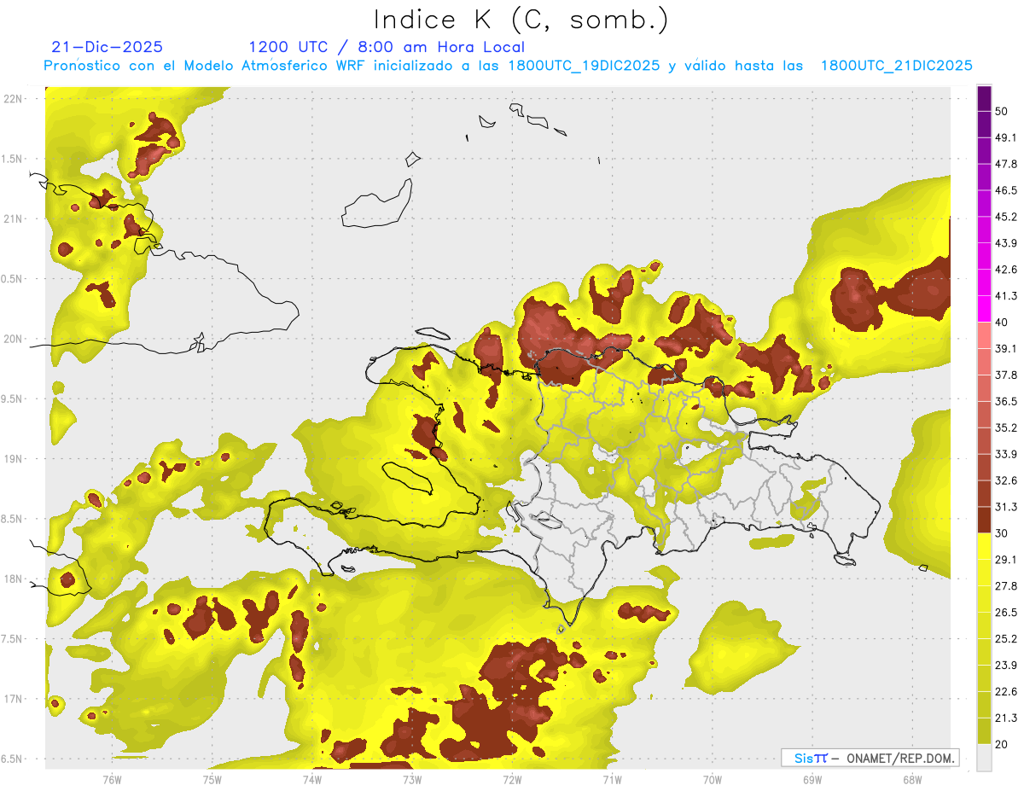1024x791 pixels.
Task: Click the colorbar value "36.5"
Action: 1006,401
